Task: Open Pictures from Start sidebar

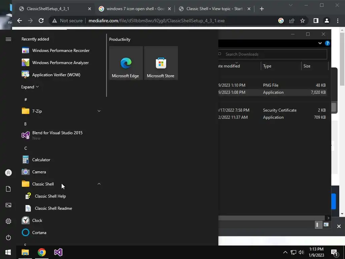Action: click(x=8, y=205)
